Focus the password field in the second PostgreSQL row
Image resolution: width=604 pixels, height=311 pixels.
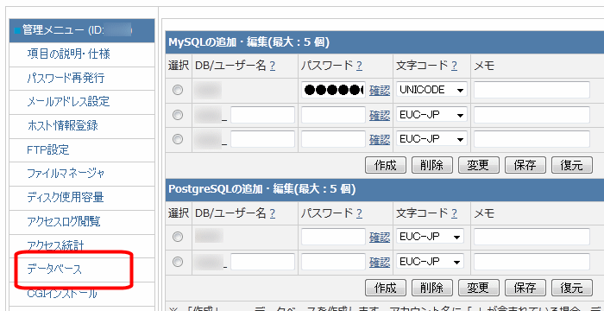334,262
